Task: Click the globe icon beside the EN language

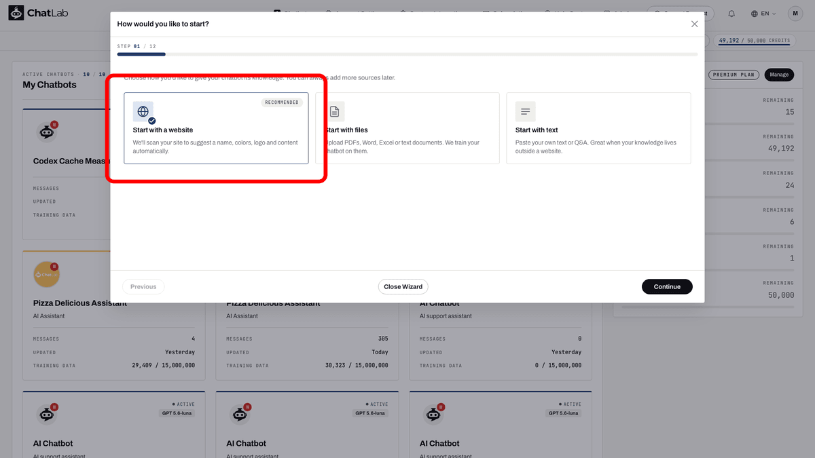Action: (755, 14)
